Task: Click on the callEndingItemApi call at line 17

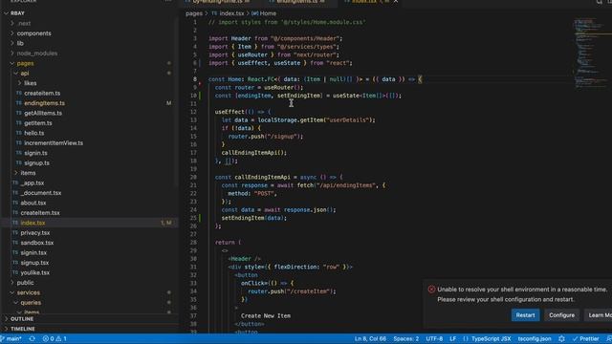Action: pyautogui.click(x=253, y=153)
